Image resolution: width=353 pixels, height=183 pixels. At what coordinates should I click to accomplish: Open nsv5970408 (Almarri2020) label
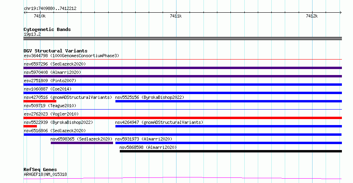[52, 72]
